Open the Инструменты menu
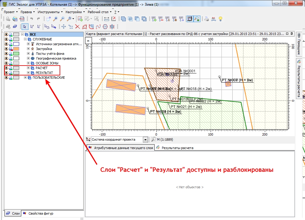 tap(50, 12)
